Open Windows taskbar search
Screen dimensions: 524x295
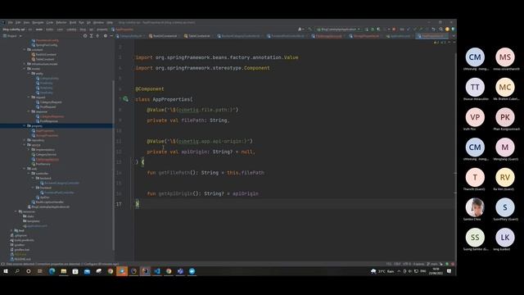pyautogui.click(x=17, y=271)
